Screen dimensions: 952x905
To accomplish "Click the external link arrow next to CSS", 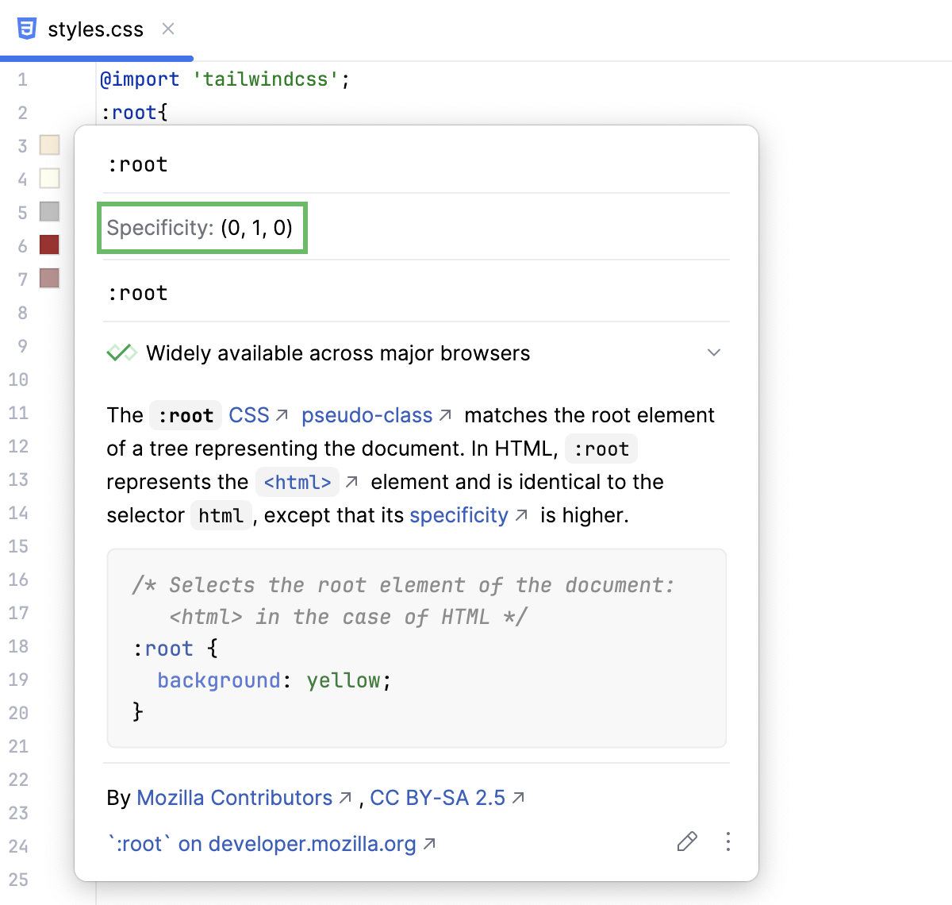I will point(282,413).
